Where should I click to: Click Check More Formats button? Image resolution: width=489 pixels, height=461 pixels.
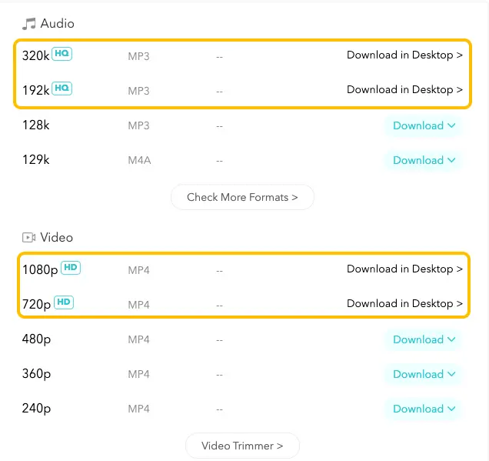pyautogui.click(x=242, y=197)
